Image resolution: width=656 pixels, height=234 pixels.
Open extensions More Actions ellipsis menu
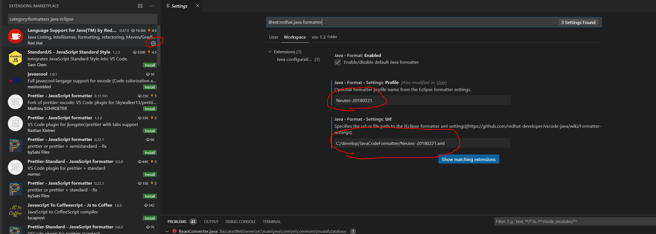(151, 6)
